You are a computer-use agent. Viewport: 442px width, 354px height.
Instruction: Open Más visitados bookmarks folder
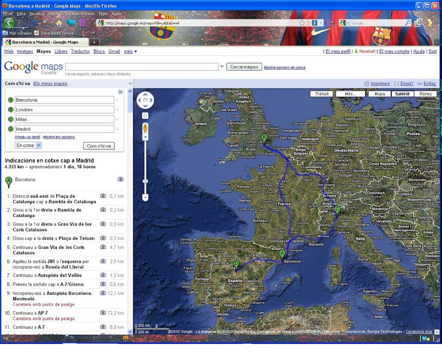(18, 33)
